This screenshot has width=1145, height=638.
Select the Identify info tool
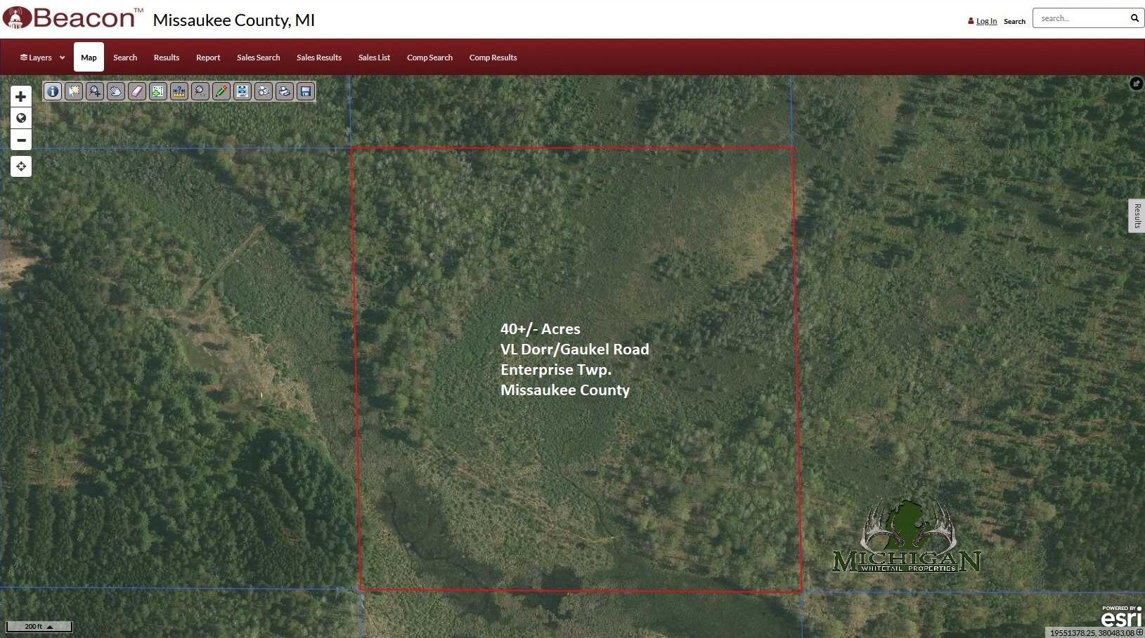point(52,91)
